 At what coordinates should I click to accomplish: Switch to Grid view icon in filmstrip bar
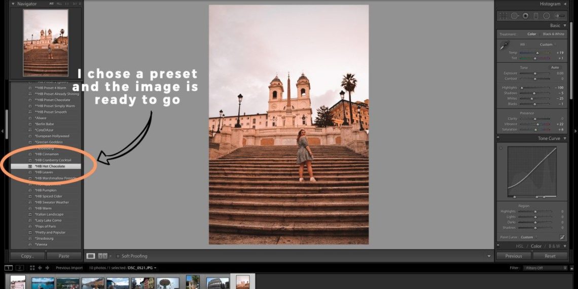(x=32, y=268)
